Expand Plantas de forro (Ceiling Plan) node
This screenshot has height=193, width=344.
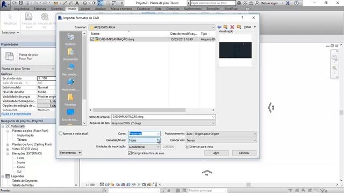(8, 144)
